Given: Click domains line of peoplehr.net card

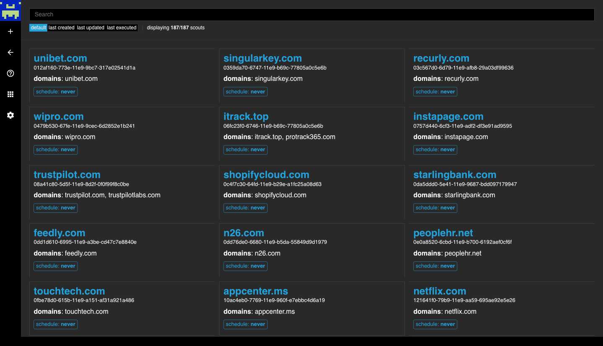Looking at the screenshot, I should coord(448,253).
